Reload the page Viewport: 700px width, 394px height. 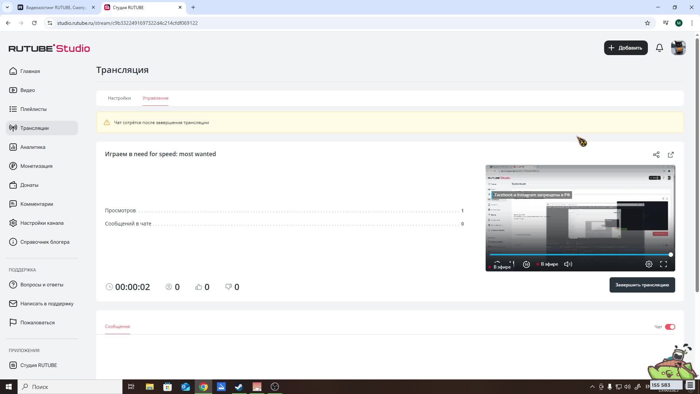click(x=34, y=23)
